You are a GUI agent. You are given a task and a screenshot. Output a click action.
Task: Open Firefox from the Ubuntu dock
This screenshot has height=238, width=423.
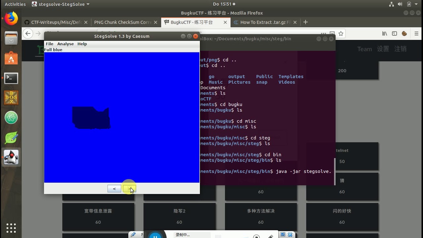tap(11, 19)
